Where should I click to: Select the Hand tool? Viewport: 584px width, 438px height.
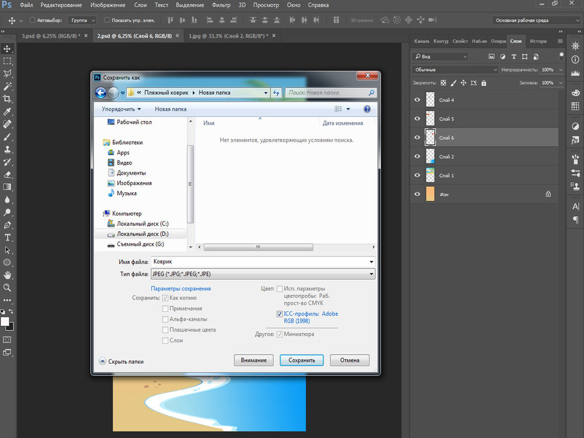(x=8, y=275)
